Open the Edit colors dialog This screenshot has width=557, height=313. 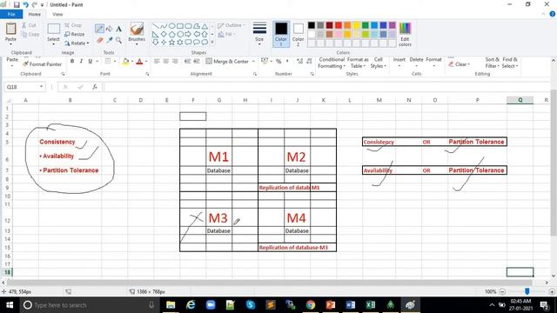tap(405, 34)
